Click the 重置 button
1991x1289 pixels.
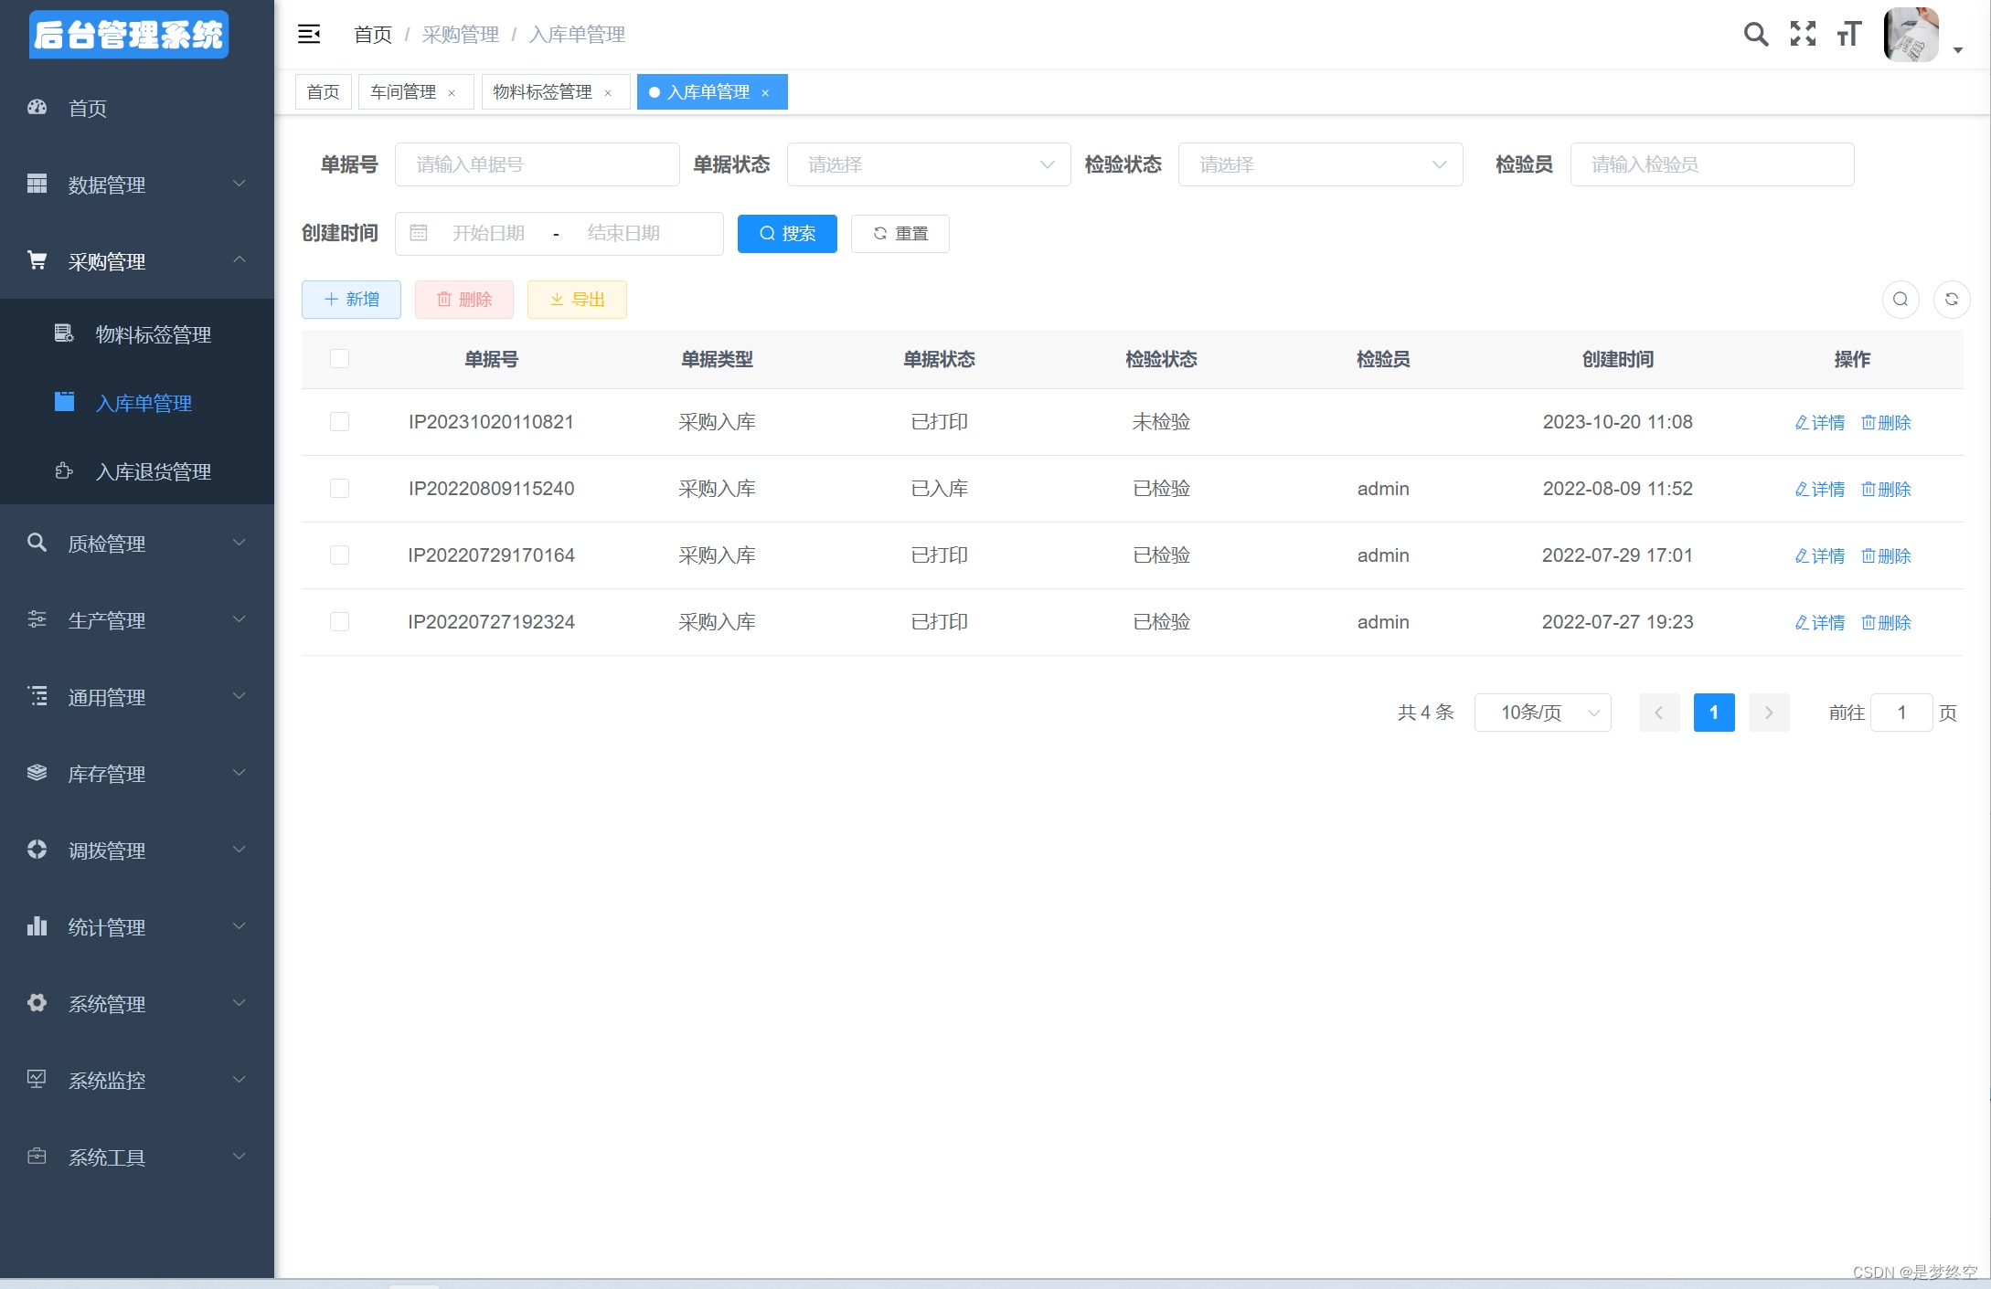click(900, 234)
